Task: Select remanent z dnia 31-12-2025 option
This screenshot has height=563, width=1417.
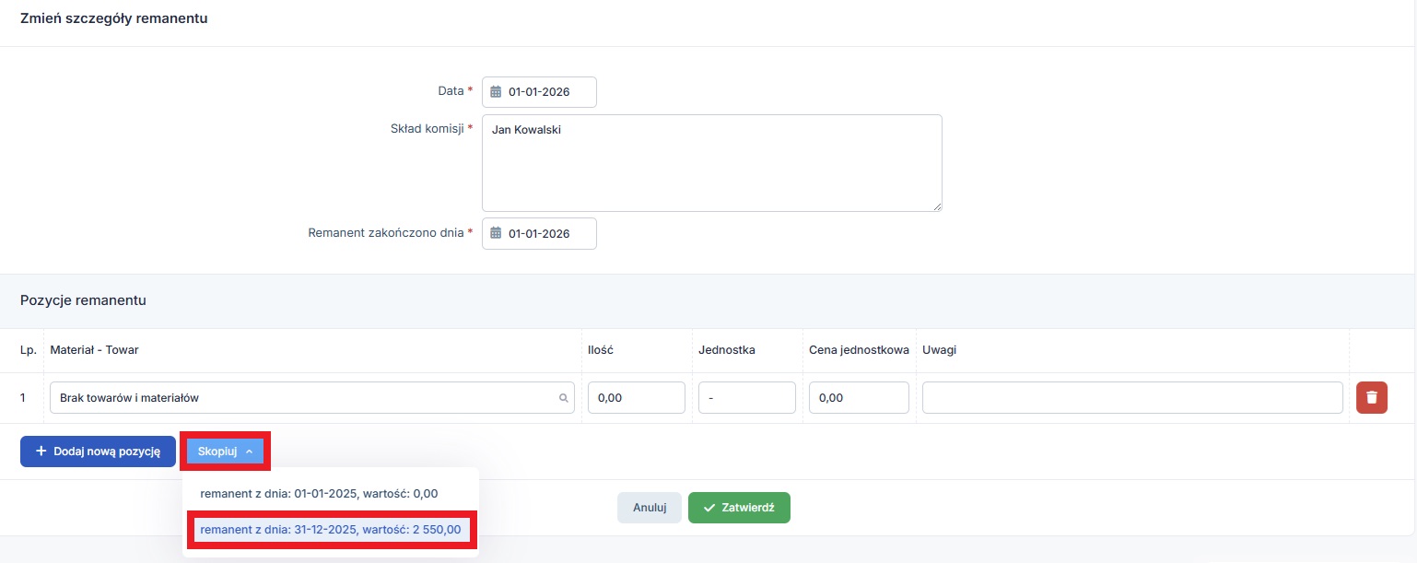Action: (331, 530)
